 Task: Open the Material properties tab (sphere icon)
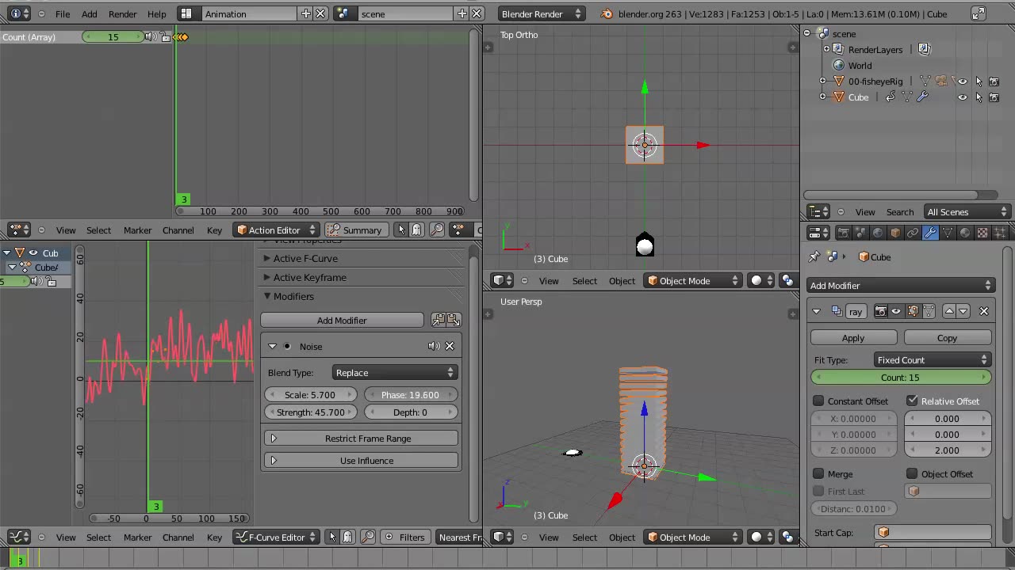click(965, 233)
